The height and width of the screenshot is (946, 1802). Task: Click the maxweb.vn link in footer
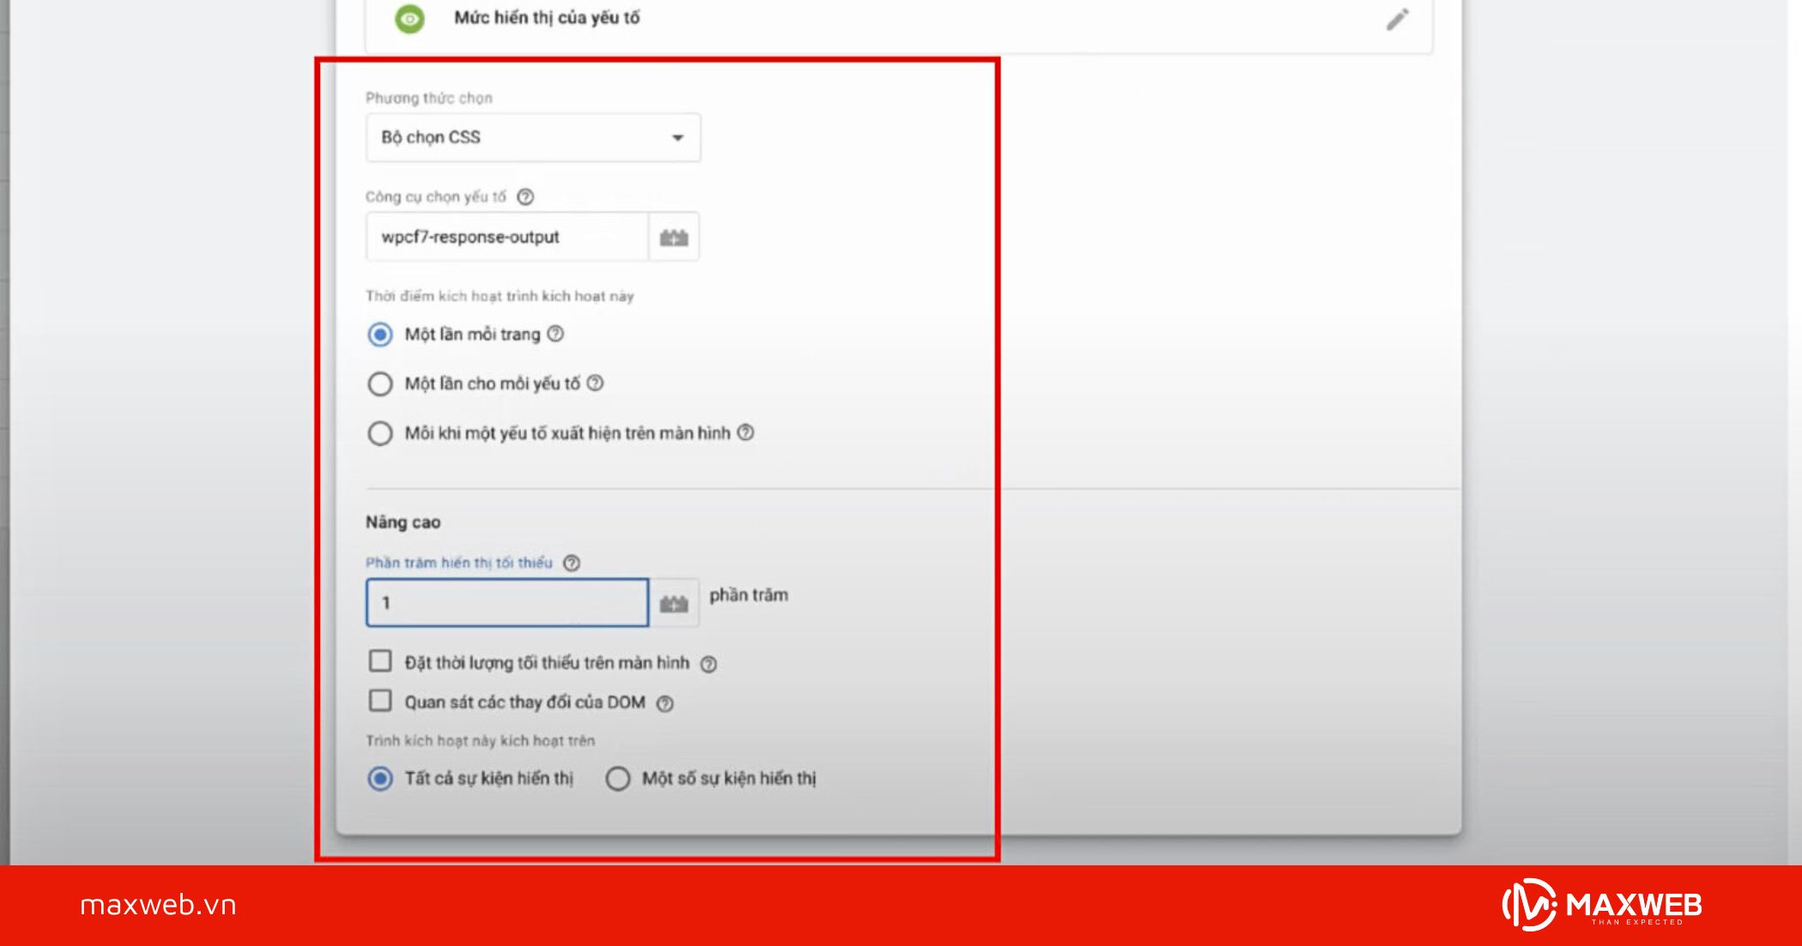pyautogui.click(x=158, y=906)
